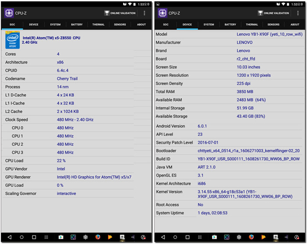The width and height of the screenshot is (307, 245).
Task: Select the Board value 'r2_cht_ffd'
Action: 246,59
